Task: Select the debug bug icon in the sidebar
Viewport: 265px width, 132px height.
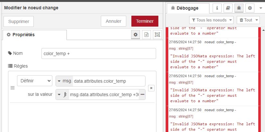Action: (239, 8)
